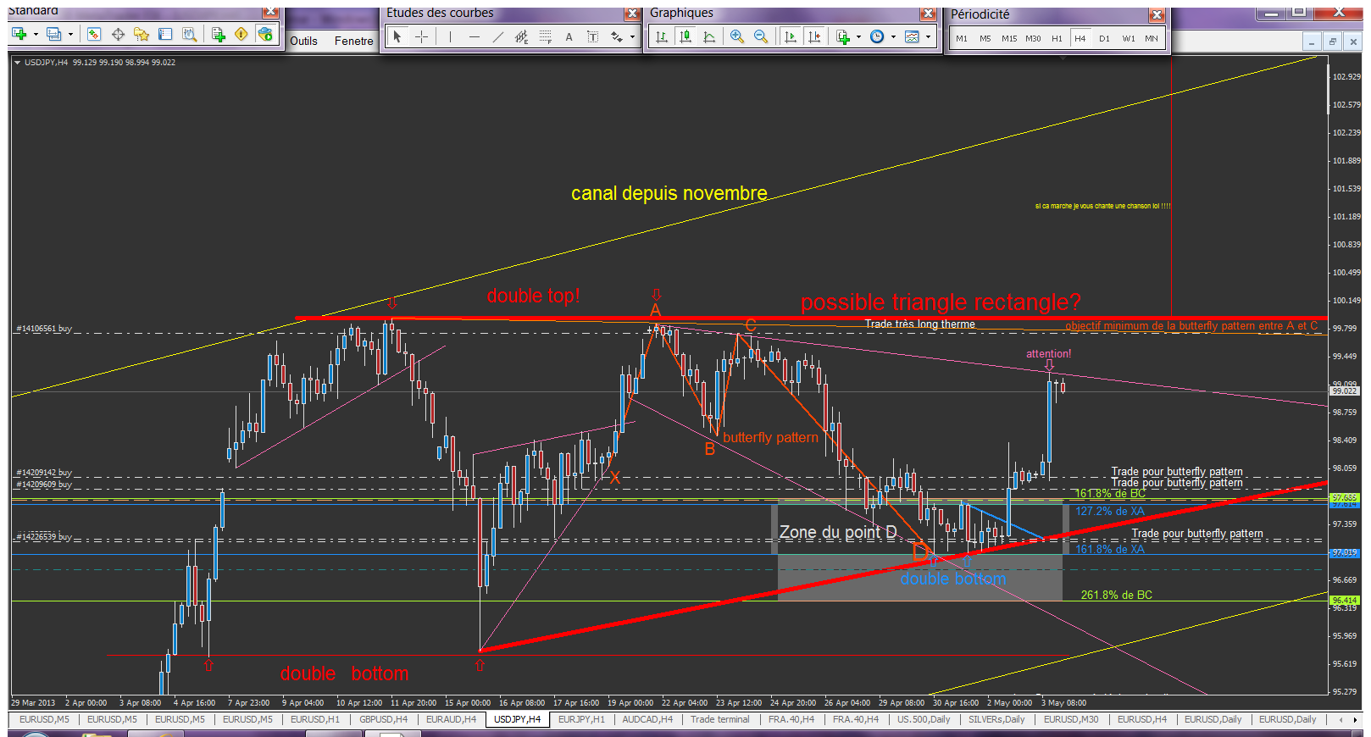
Task: Open the Navigator folder-star icon
Action: [x=142, y=34]
